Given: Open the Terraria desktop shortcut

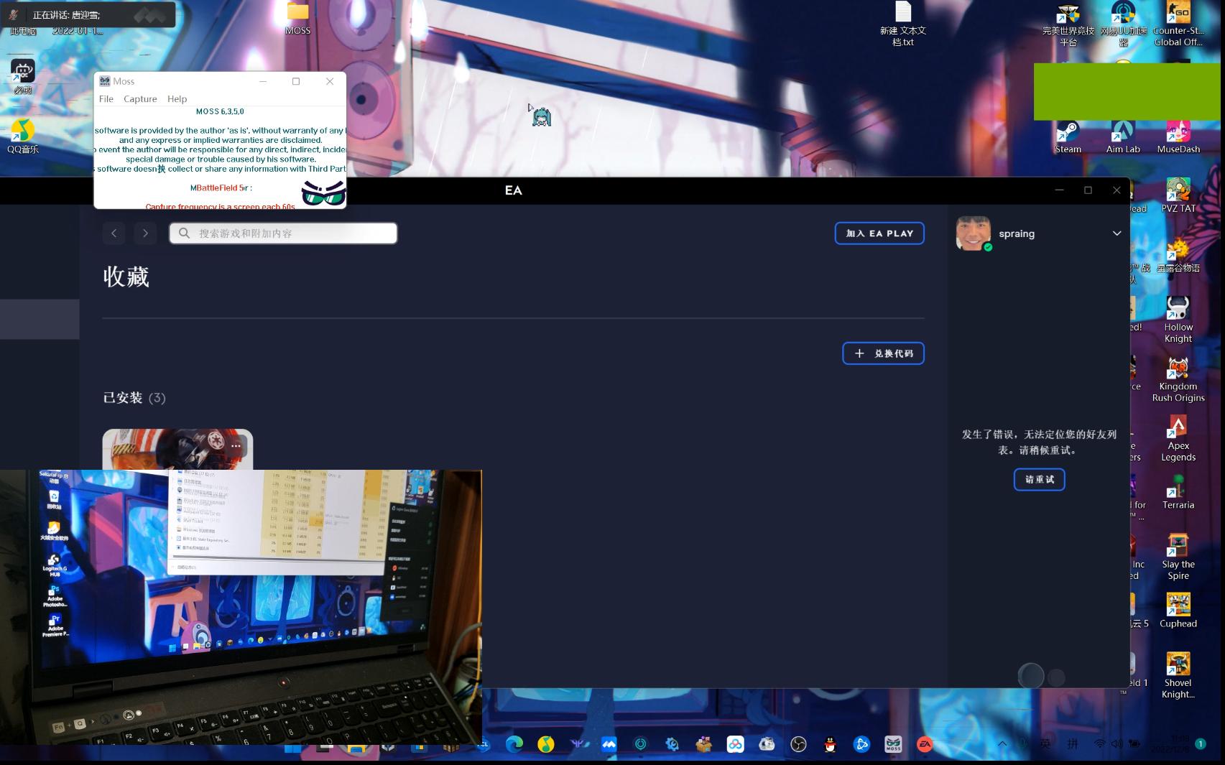Looking at the screenshot, I should 1178,492.
